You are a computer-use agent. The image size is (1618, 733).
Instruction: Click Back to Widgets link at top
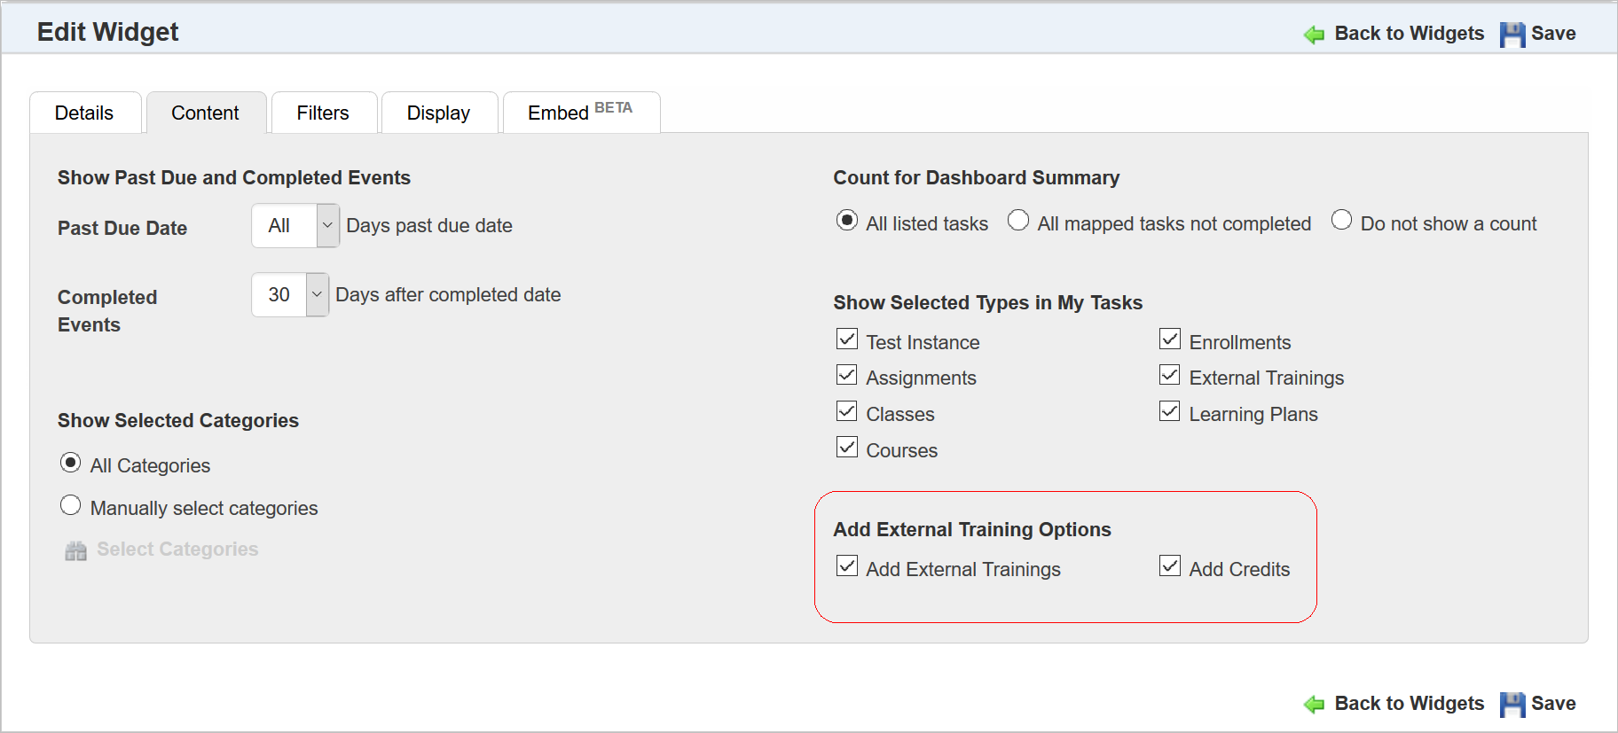pyautogui.click(x=1409, y=34)
